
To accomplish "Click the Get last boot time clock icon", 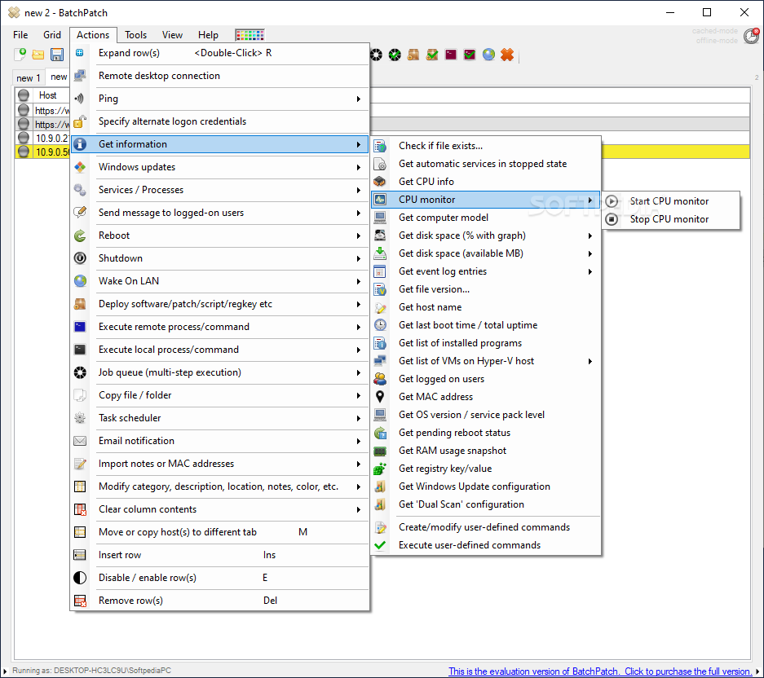I will coord(380,325).
